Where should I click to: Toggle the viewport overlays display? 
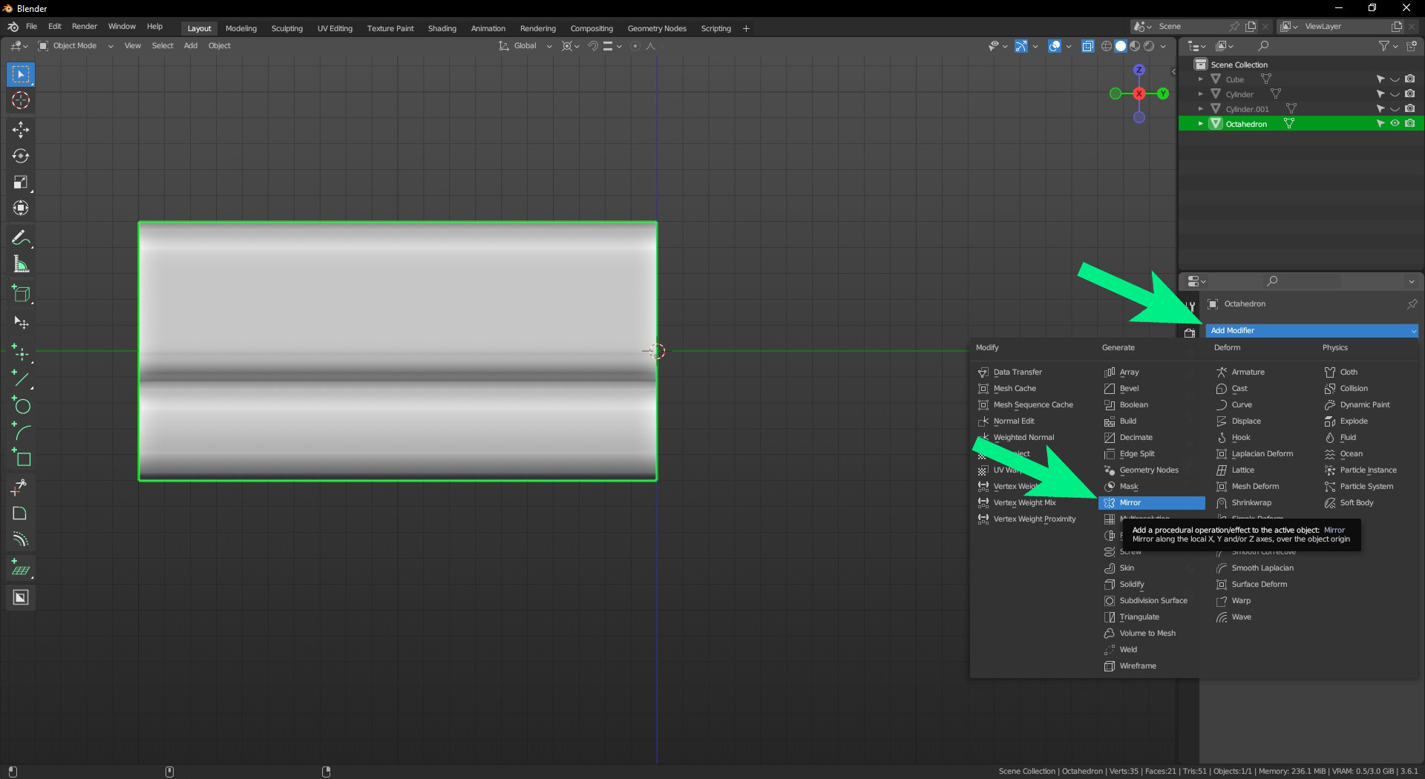(1055, 46)
